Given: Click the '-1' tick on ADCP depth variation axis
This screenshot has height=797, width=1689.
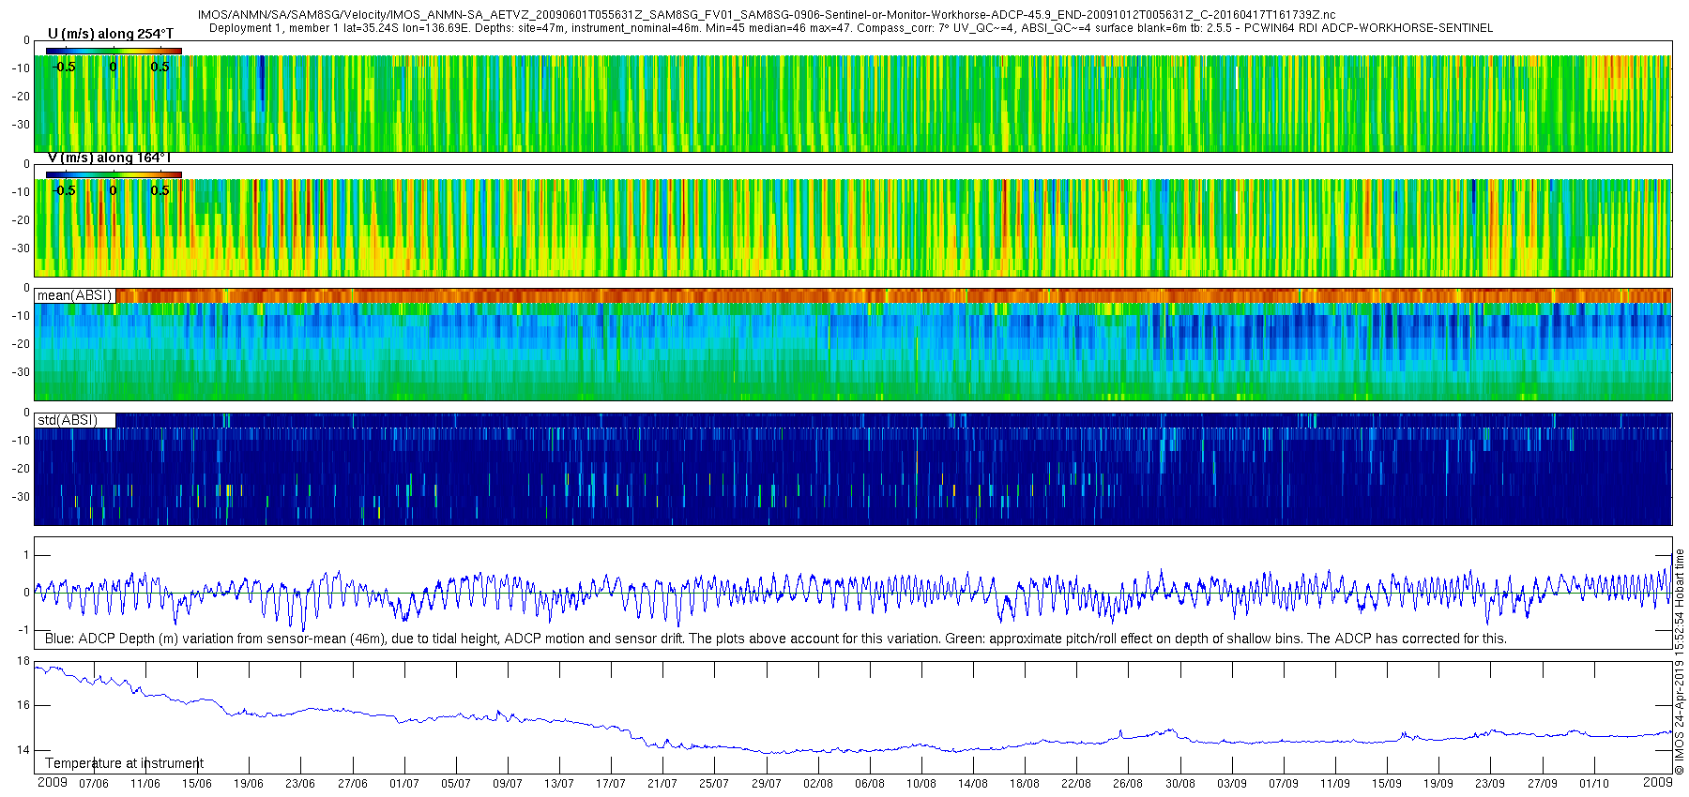Looking at the screenshot, I should (24, 630).
